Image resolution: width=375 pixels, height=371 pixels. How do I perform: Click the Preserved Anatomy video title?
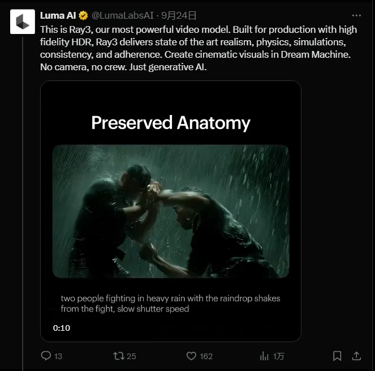pyautogui.click(x=170, y=123)
